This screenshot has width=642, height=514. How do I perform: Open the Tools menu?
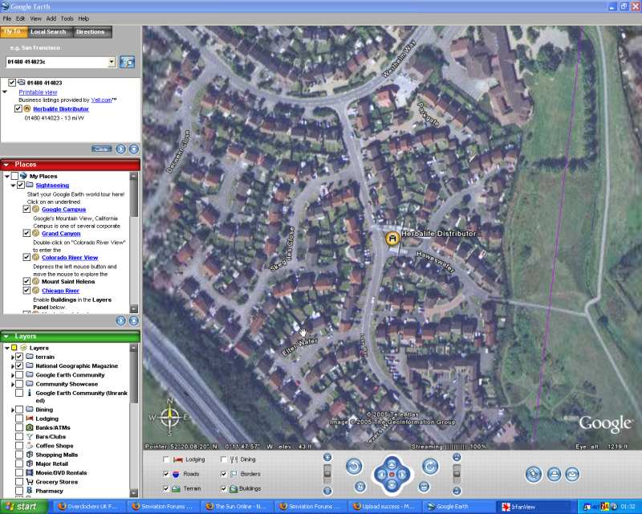[67, 18]
